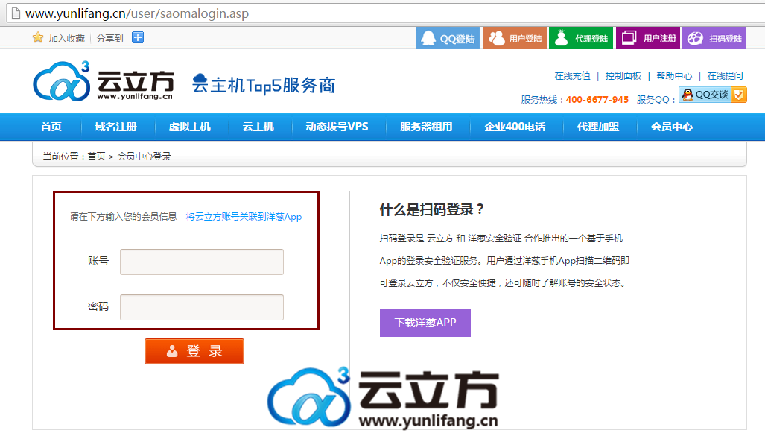Click the 分享到 text
Image resolution: width=765 pixels, height=439 pixels.
tap(109, 38)
